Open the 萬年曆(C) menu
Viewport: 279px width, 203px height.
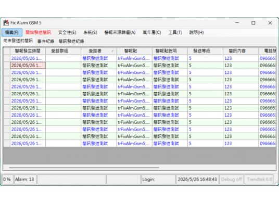point(152,33)
